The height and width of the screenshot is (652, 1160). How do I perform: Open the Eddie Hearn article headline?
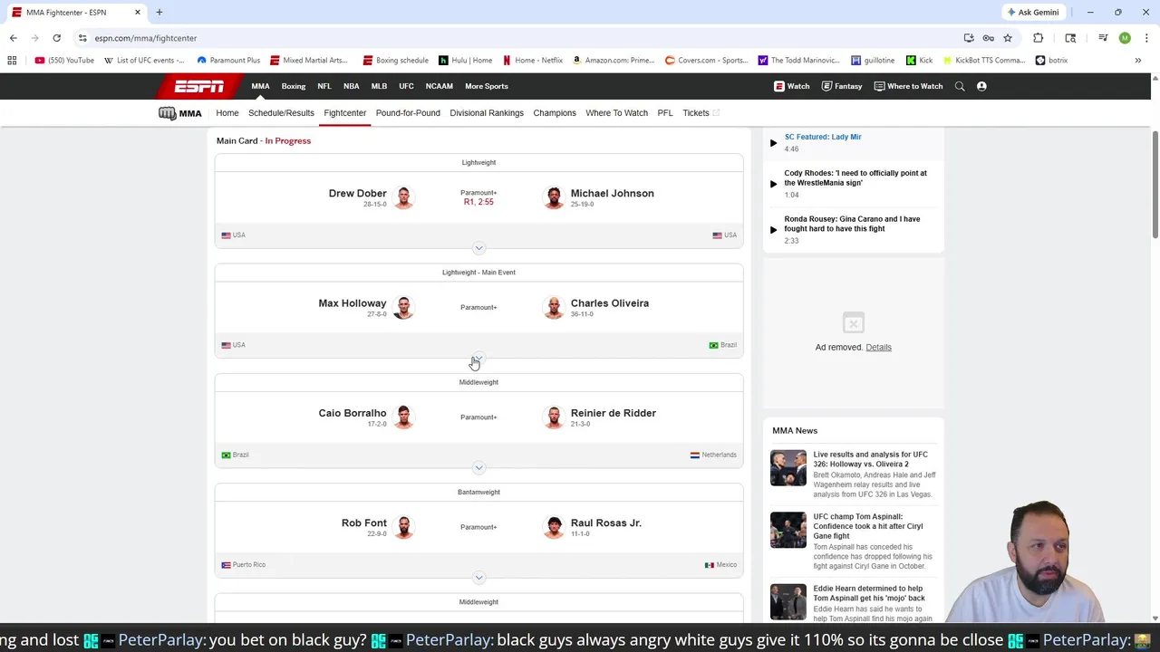[x=869, y=593]
